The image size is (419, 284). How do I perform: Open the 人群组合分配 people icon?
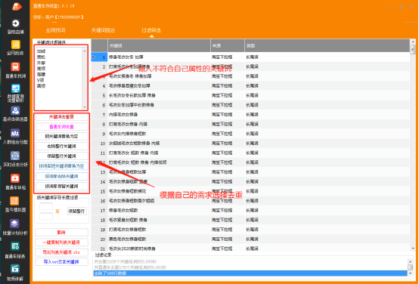click(x=15, y=133)
